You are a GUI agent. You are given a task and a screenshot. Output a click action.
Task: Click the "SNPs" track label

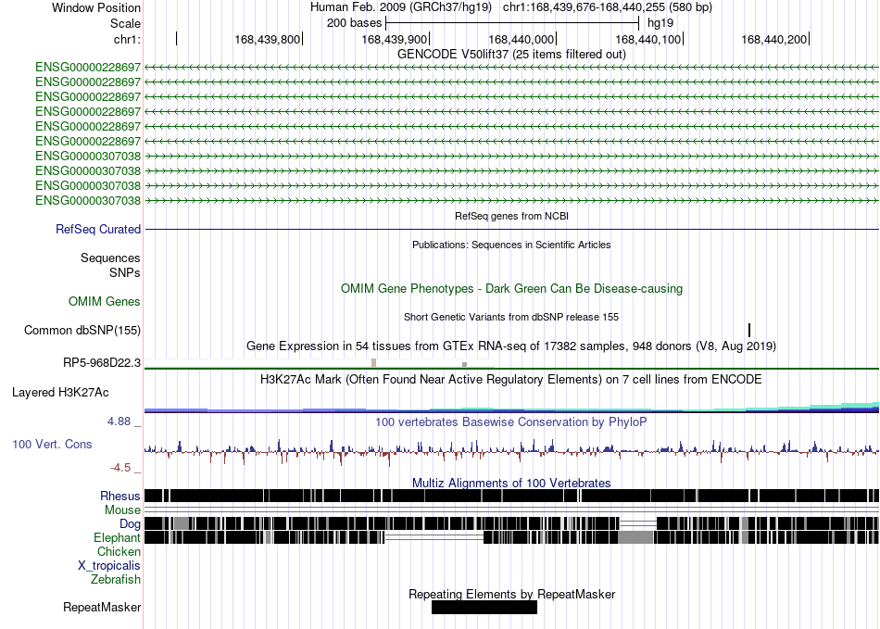[x=125, y=272]
